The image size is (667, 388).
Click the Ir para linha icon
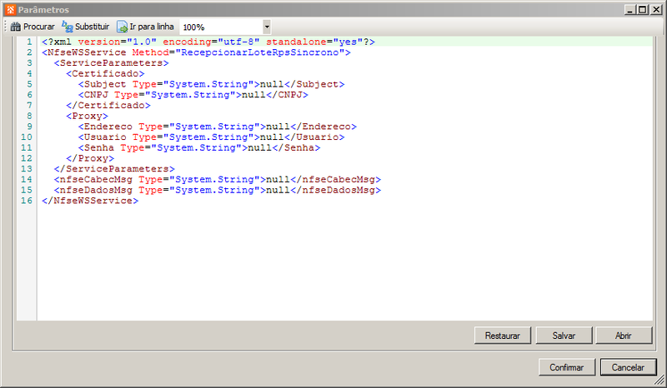coord(122,27)
